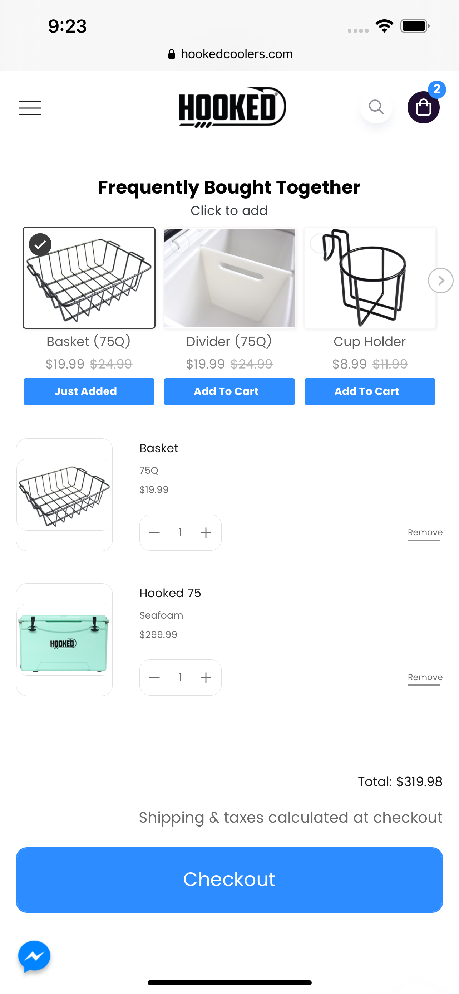Viewport: 459px width, 994px height.
Task: Select the Cup Holder circle checkbox
Action: (320, 243)
